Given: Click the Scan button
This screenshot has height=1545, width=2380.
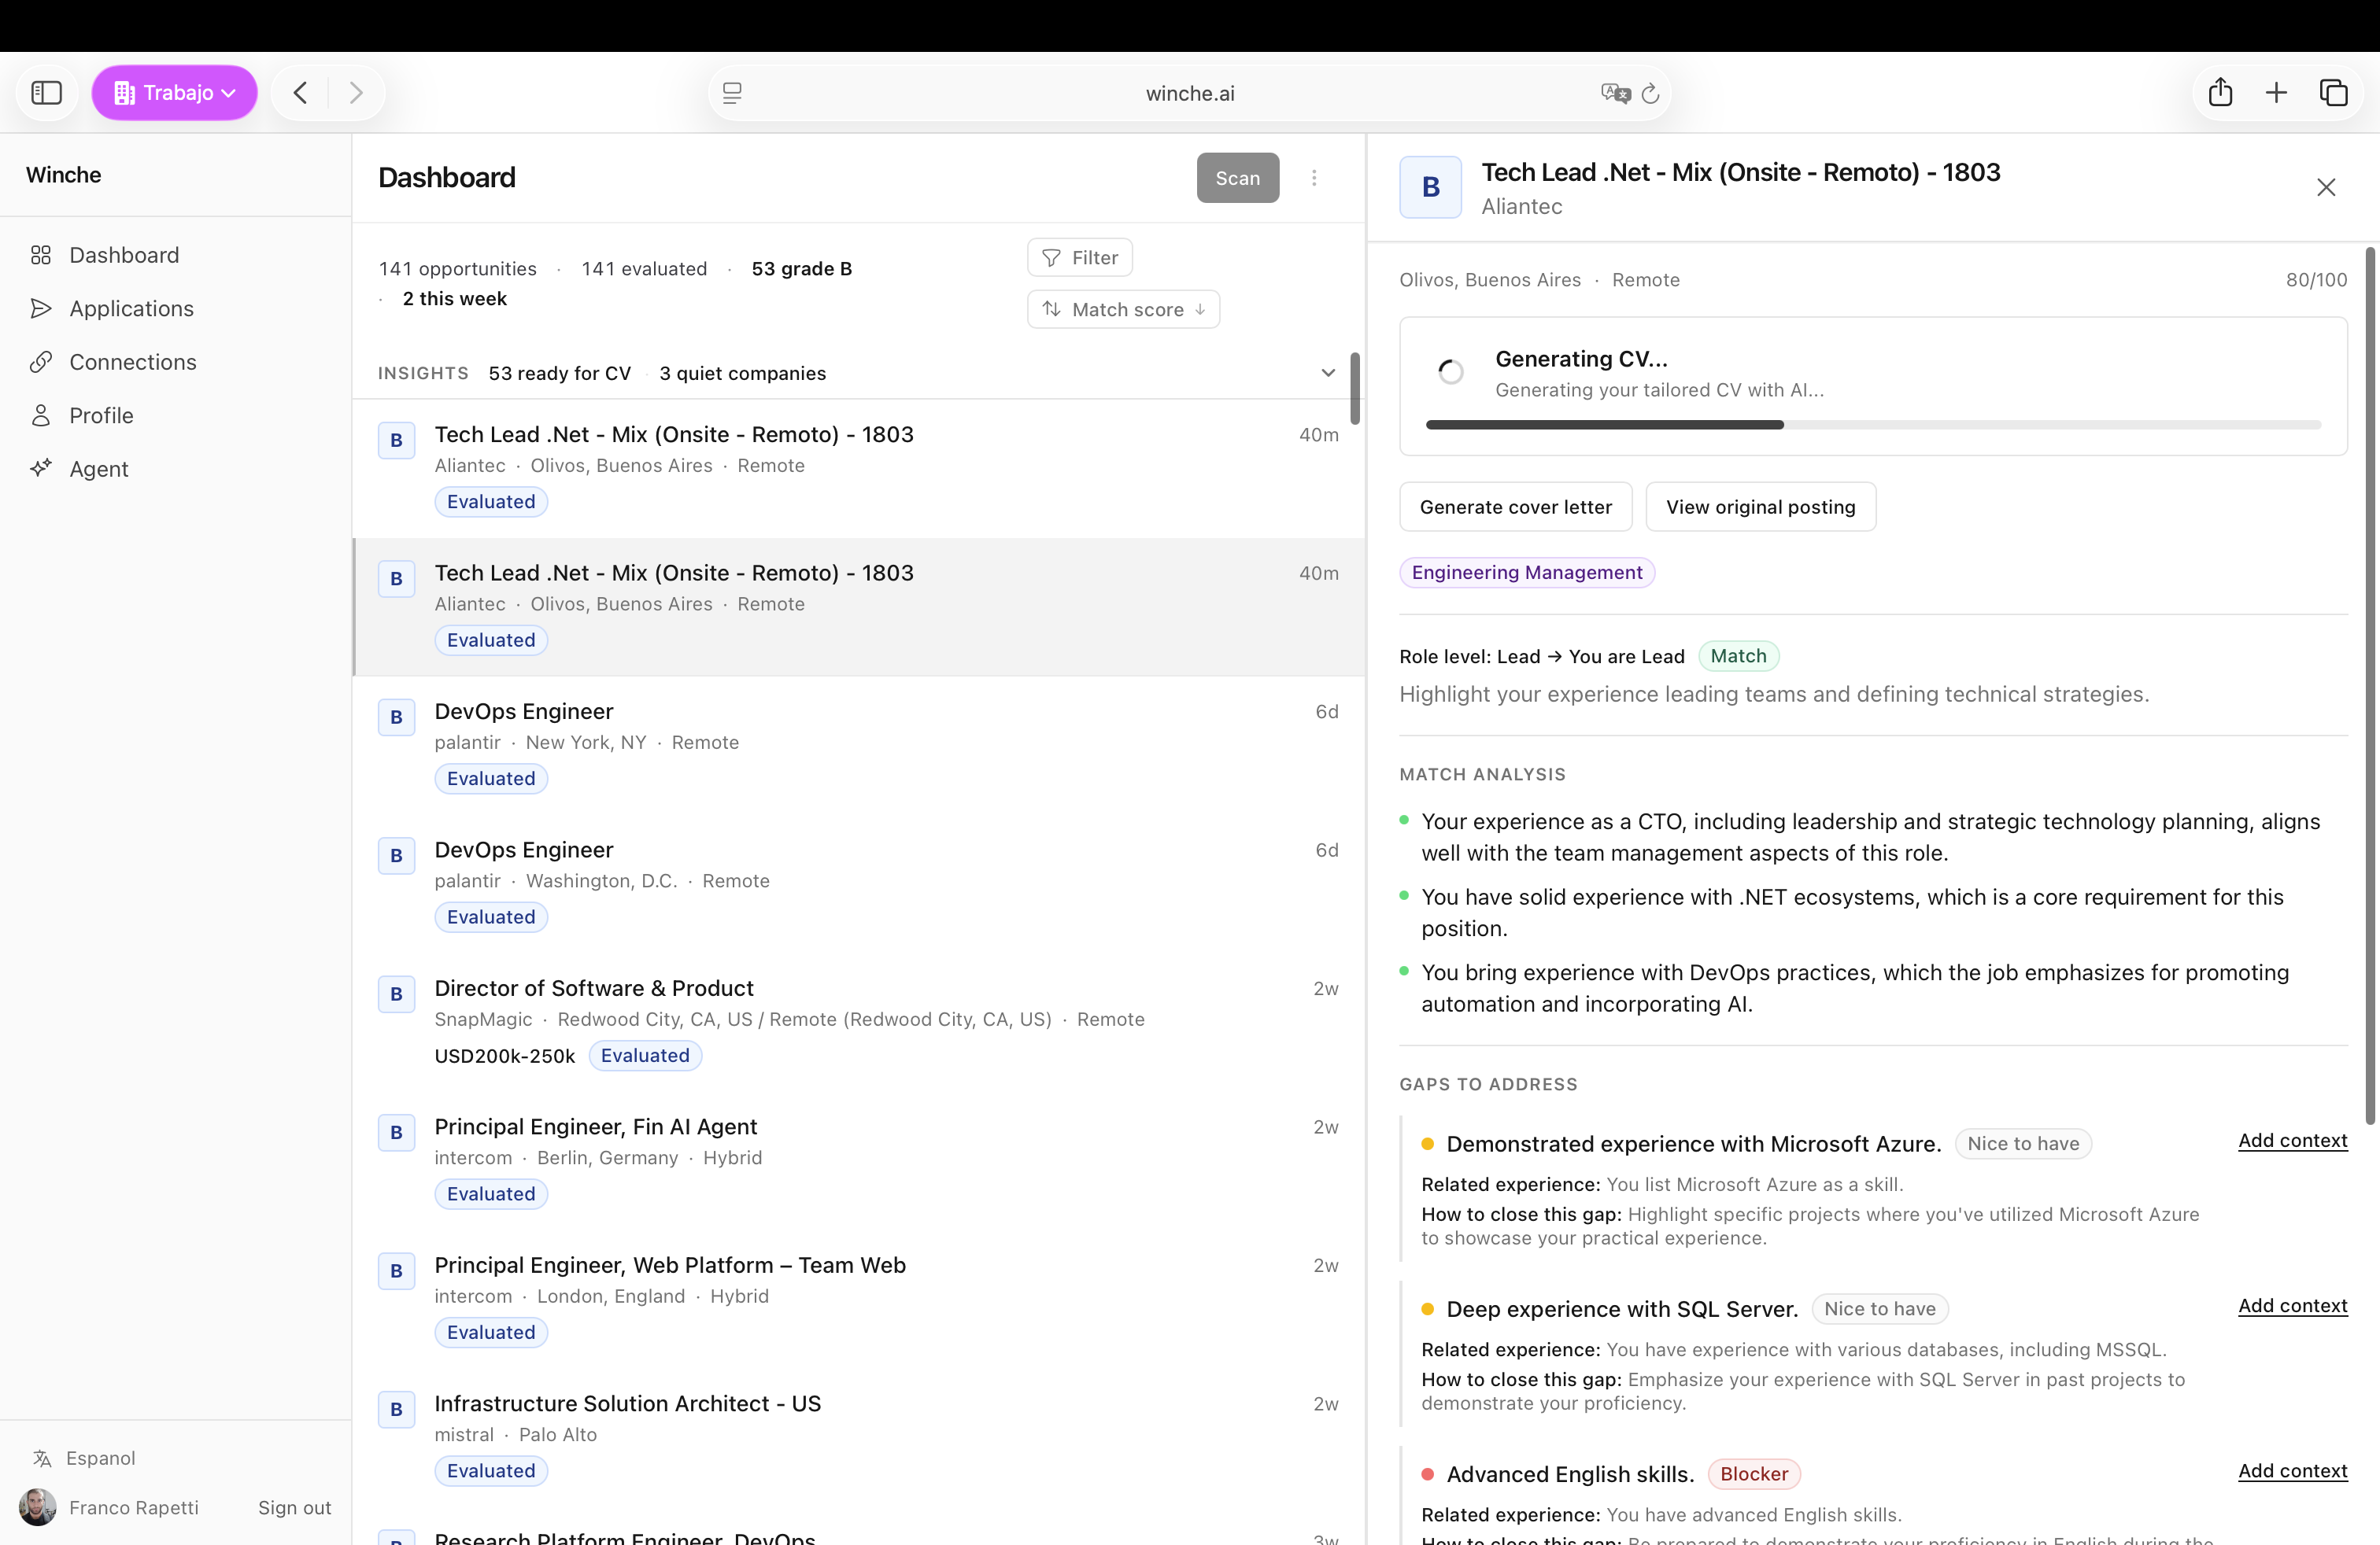Looking at the screenshot, I should 1237,178.
